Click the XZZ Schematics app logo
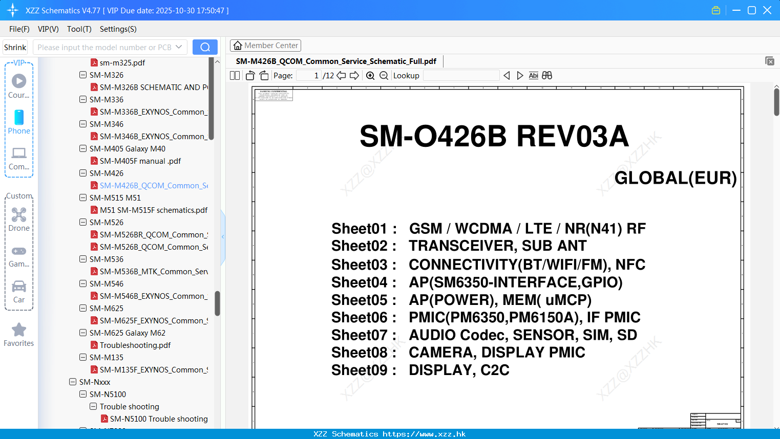This screenshot has height=439, width=780. [x=13, y=10]
